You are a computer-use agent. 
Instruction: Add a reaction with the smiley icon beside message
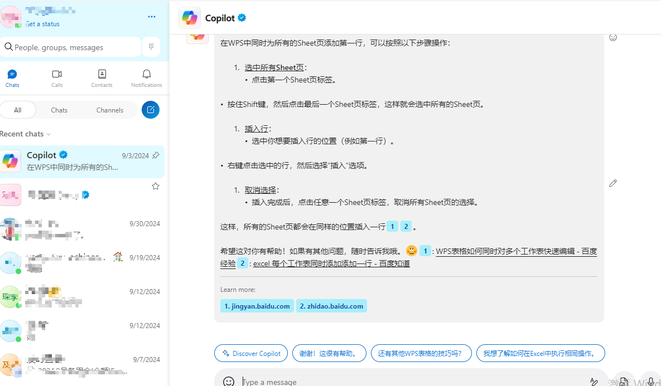coord(613,37)
